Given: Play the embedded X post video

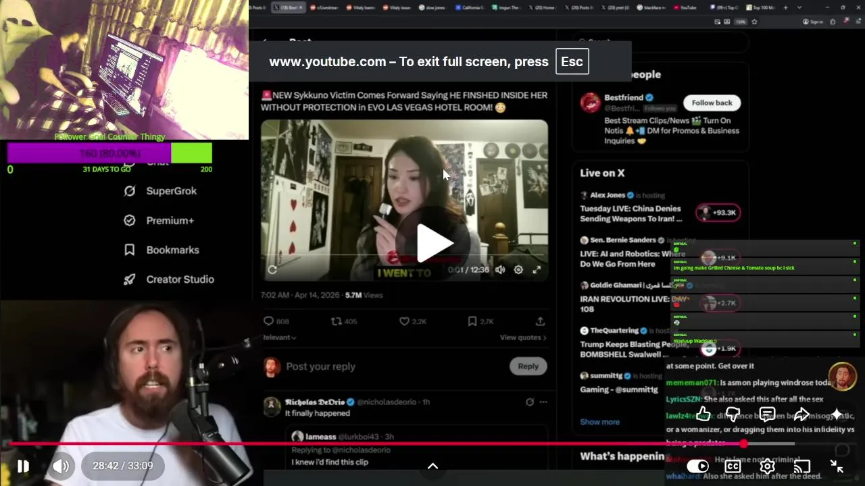Looking at the screenshot, I should tap(432, 243).
